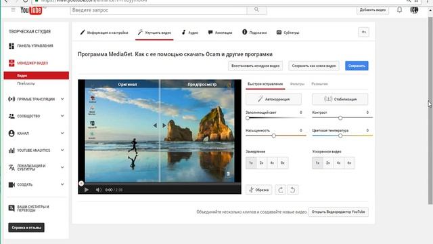Click the Панель управления dashboard icon
The image size is (433, 244).
click(x=12, y=46)
